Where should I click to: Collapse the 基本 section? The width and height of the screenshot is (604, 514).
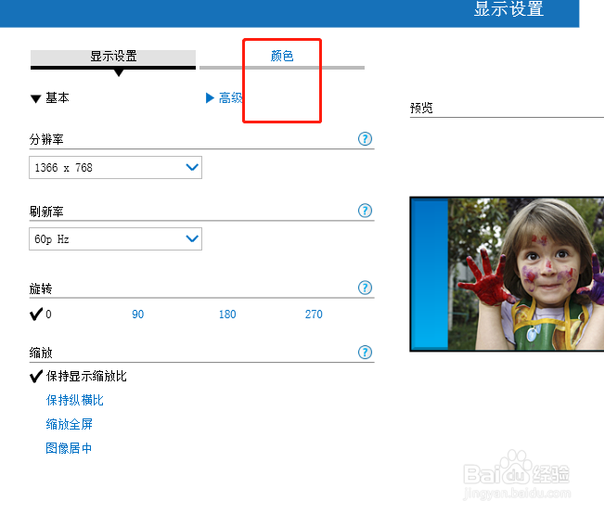(x=50, y=97)
